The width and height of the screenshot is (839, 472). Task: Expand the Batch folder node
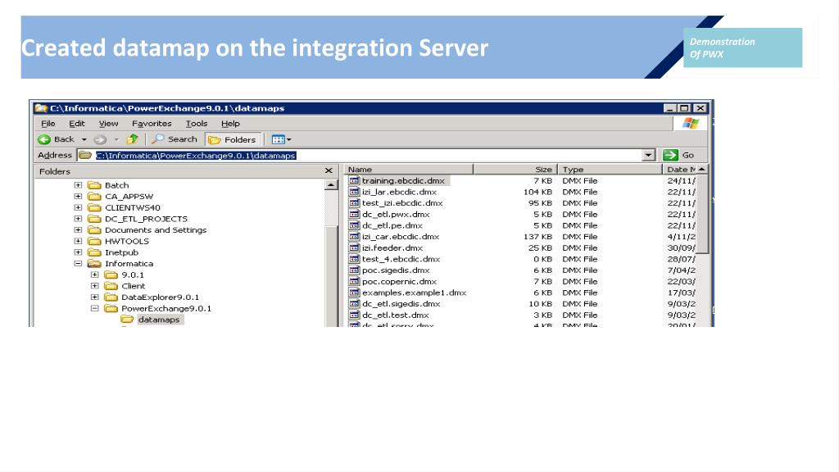(78, 185)
